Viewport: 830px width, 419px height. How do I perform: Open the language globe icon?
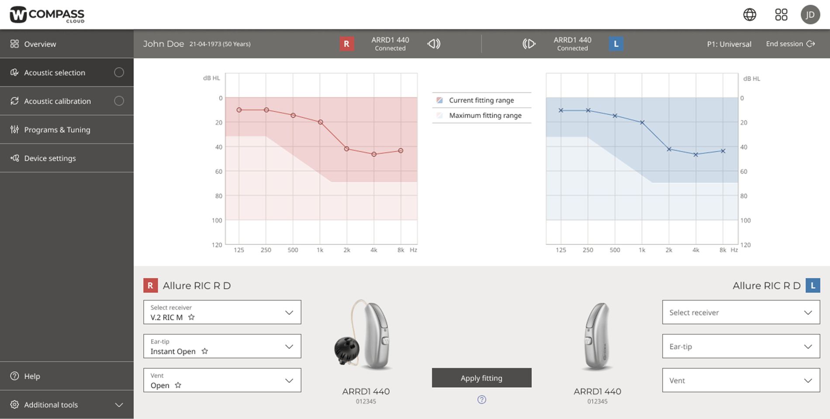pyautogui.click(x=750, y=14)
